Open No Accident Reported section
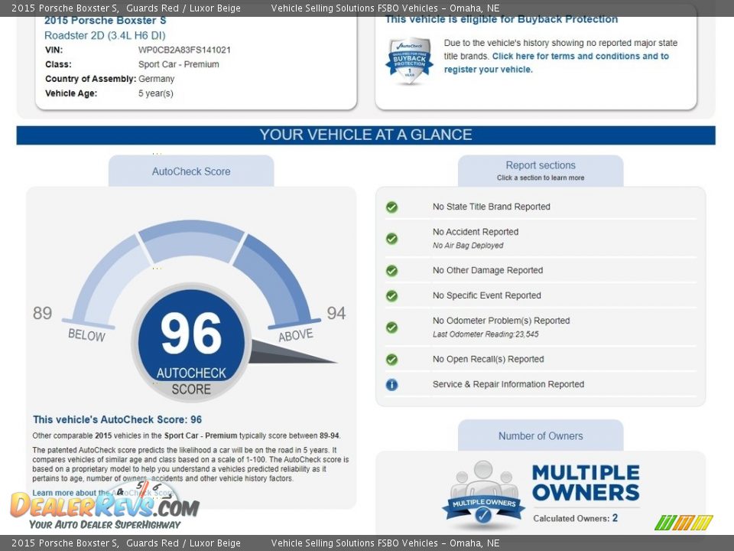The width and height of the screenshot is (734, 551). [x=475, y=232]
